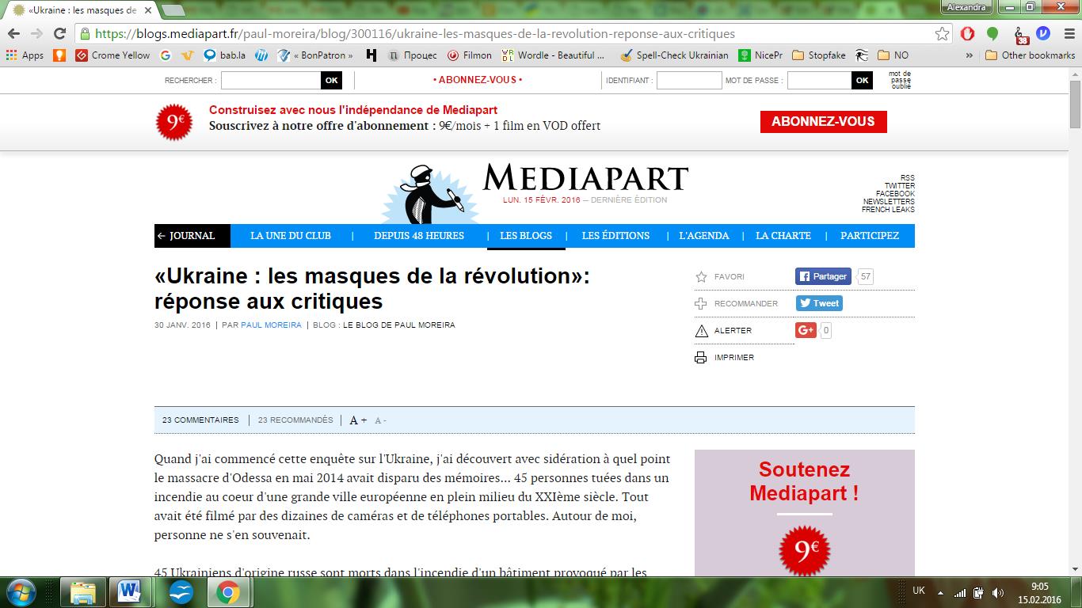Open LA UNE DU CLUB tab

(291, 236)
